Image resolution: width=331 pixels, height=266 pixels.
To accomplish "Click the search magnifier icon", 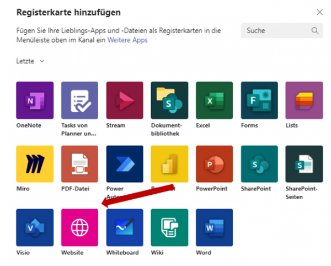I will click(315, 30).
